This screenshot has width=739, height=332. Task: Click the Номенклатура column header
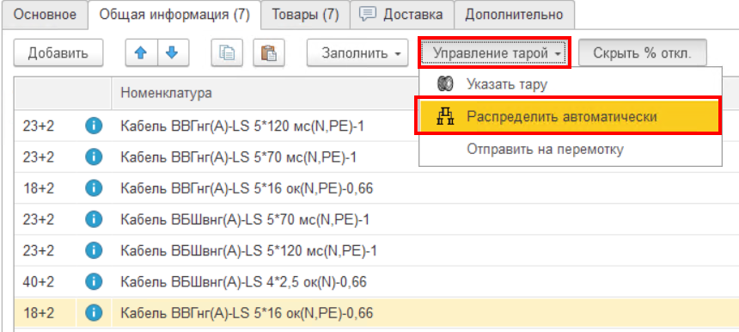click(x=167, y=92)
